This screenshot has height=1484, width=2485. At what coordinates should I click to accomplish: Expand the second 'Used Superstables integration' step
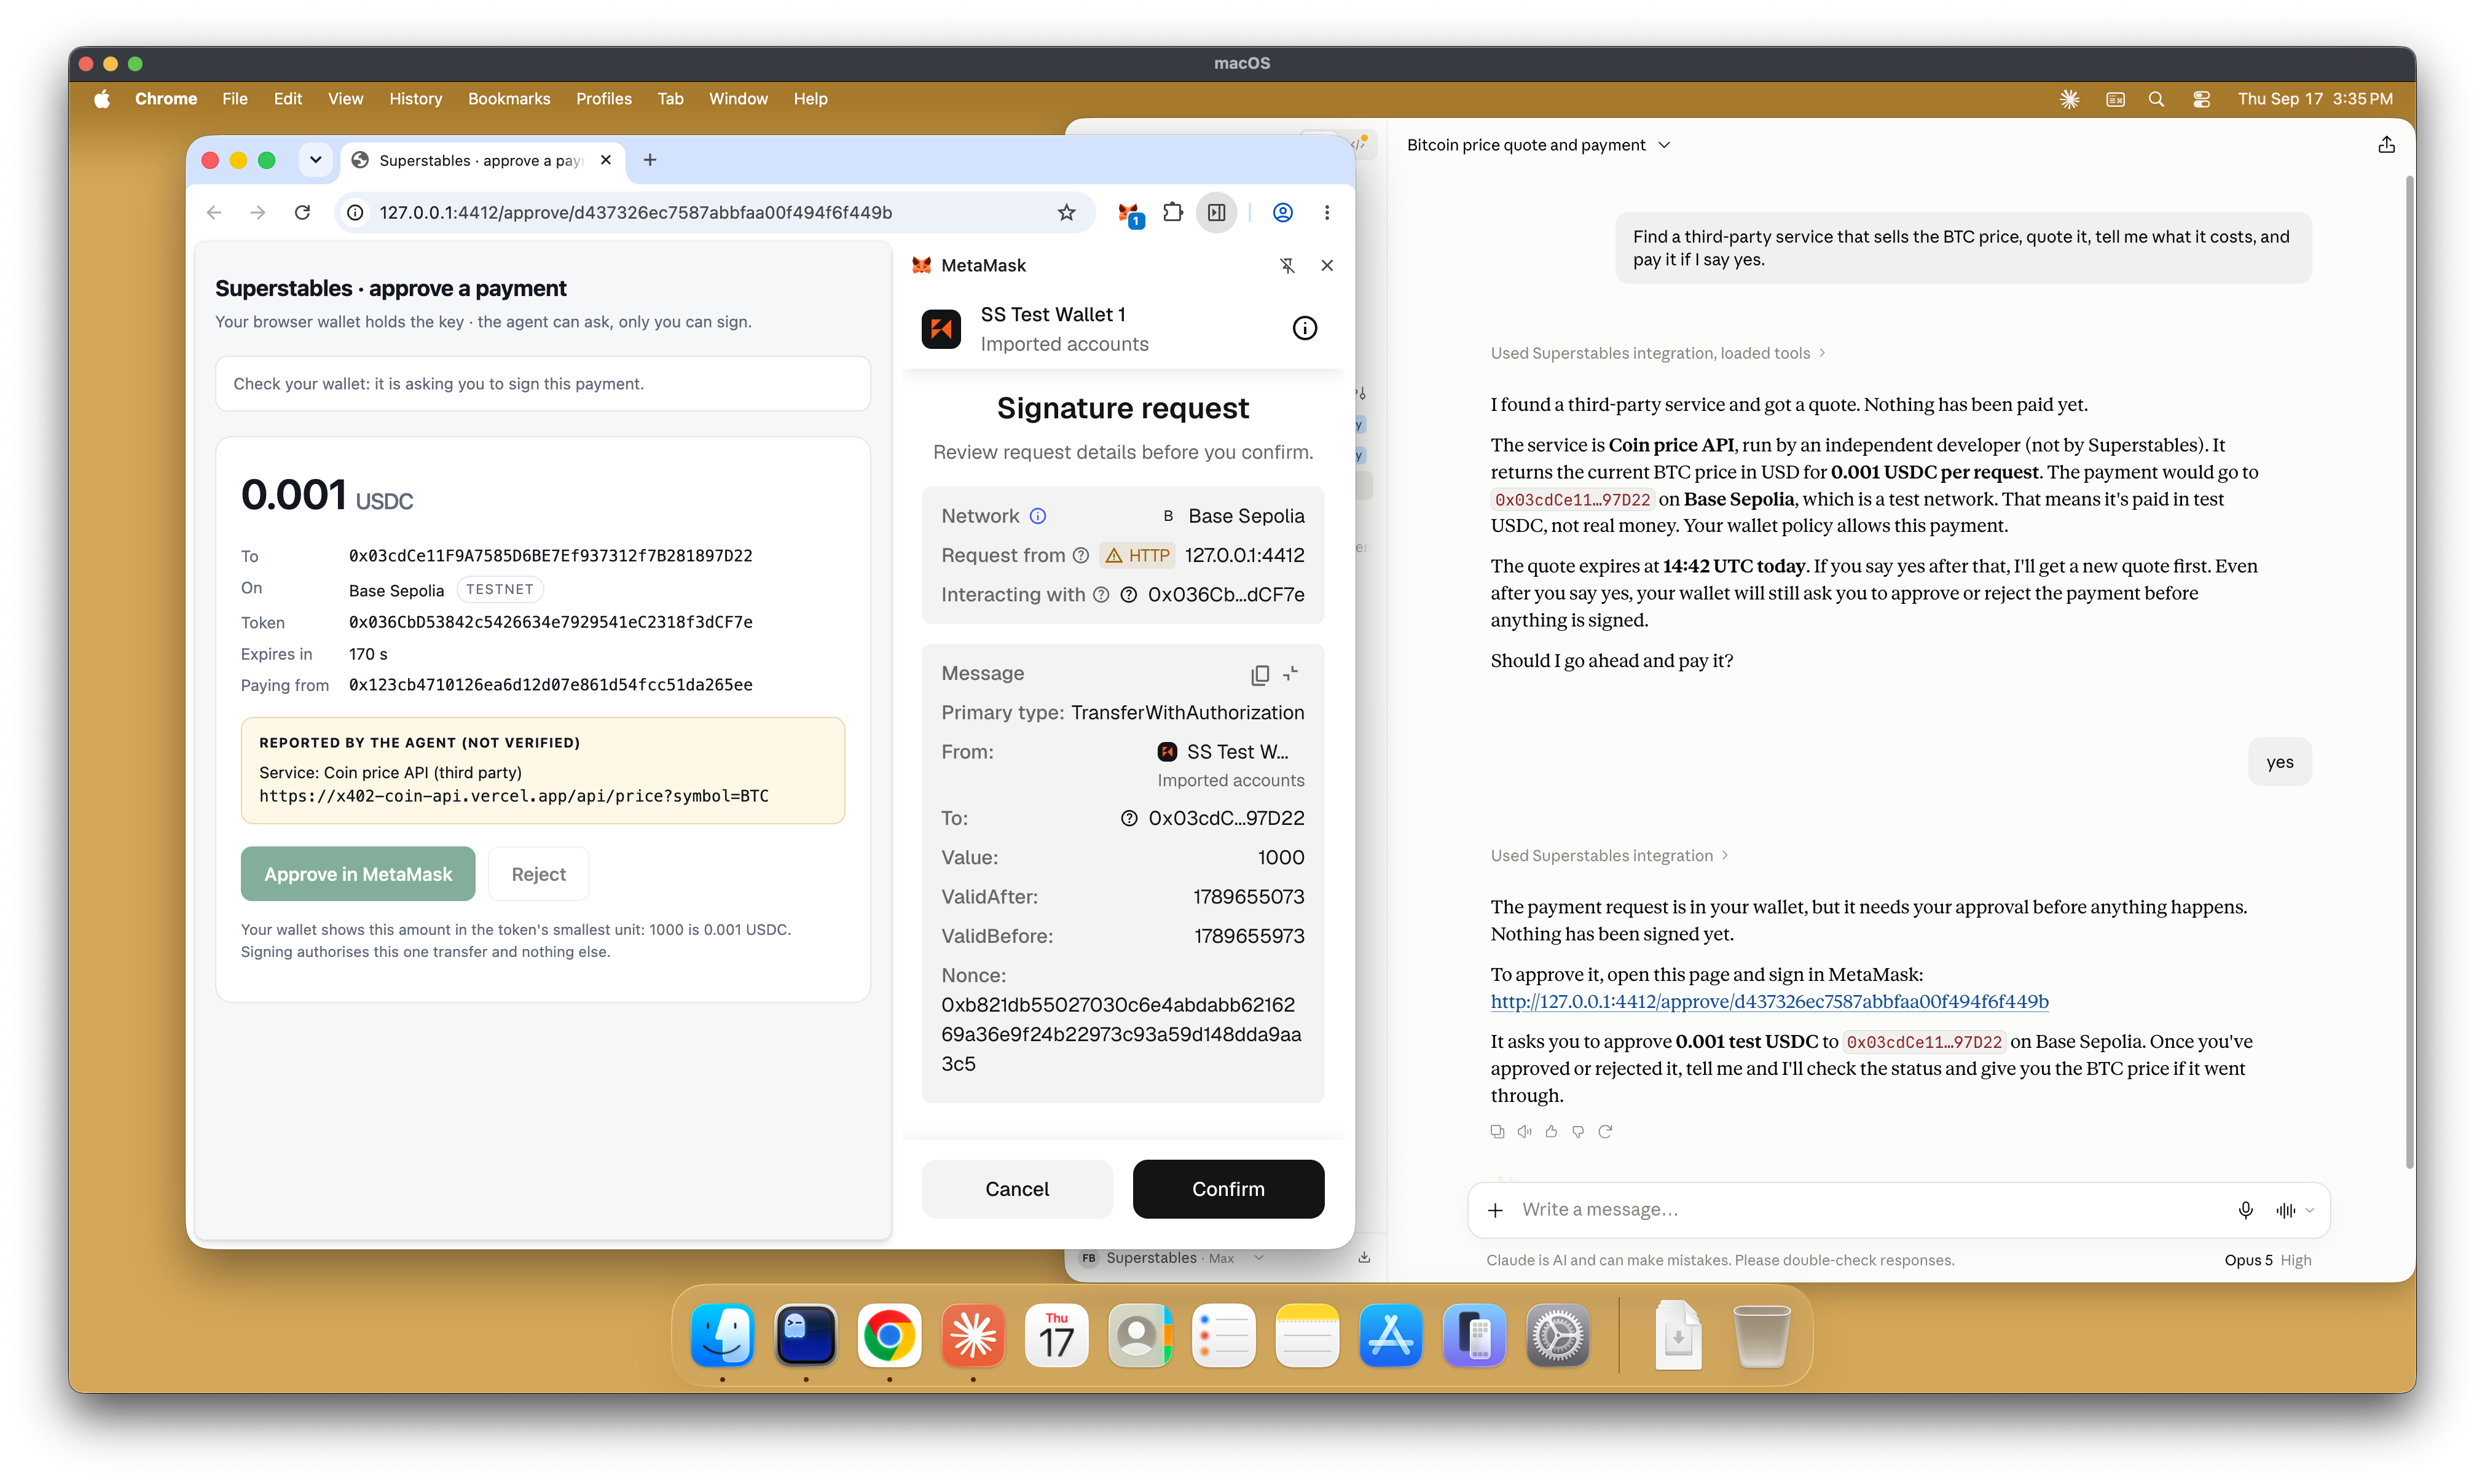tap(1609, 855)
